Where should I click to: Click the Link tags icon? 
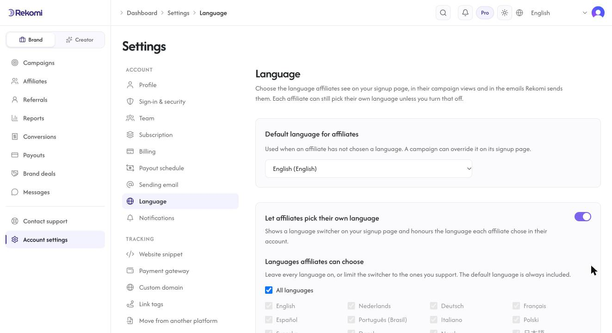point(130,304)
